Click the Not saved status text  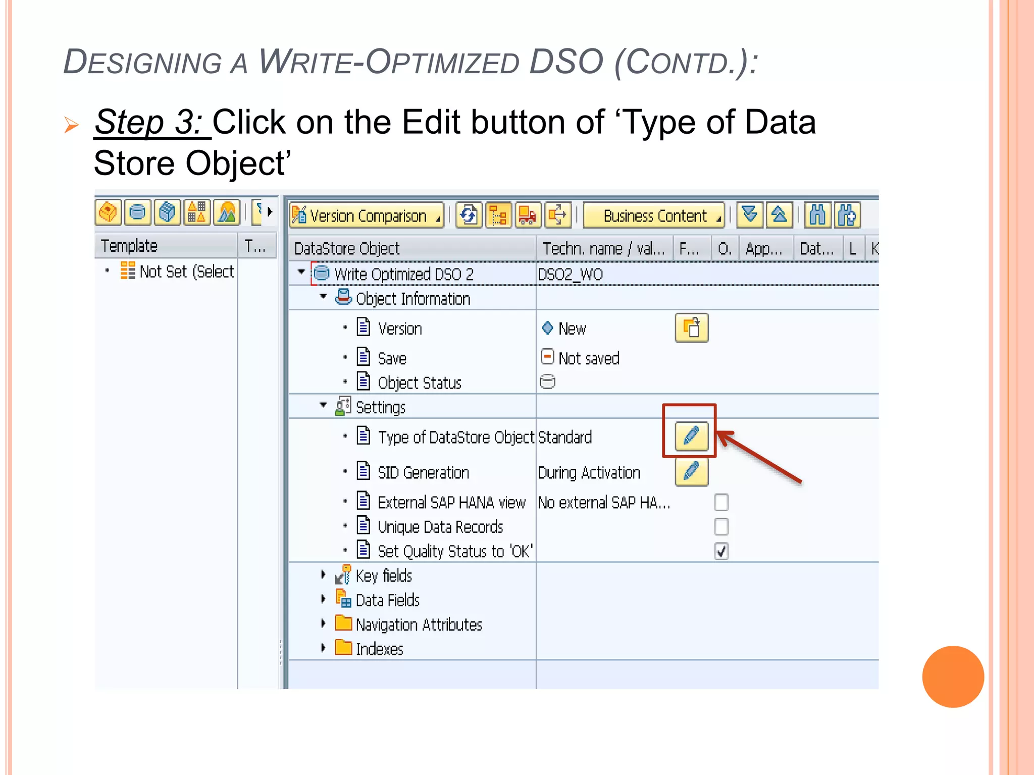[x=589, y=358]
